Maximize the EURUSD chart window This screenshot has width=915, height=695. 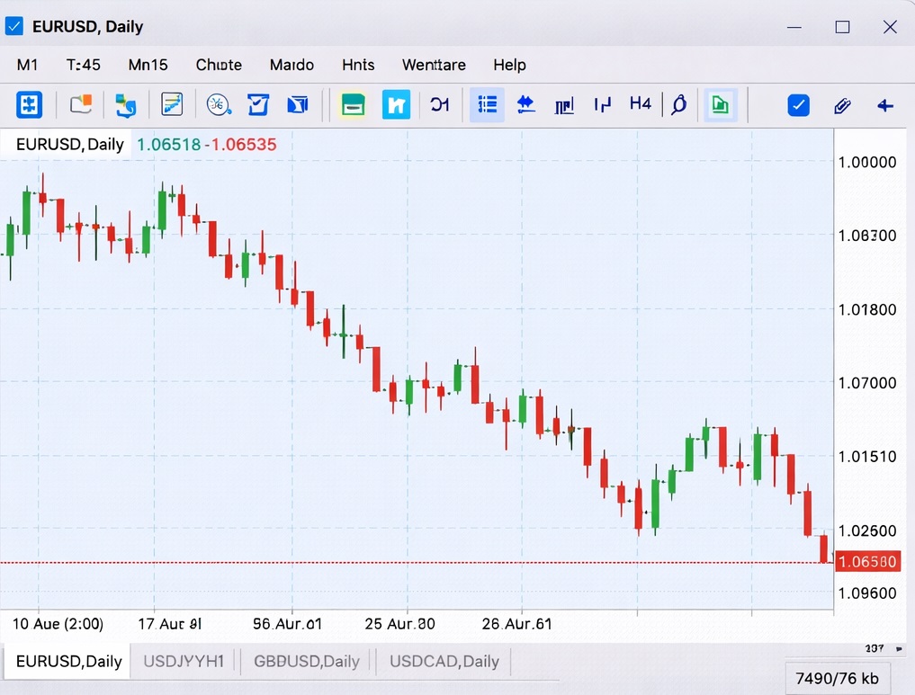pyautogui.click(x=842, y=27)
